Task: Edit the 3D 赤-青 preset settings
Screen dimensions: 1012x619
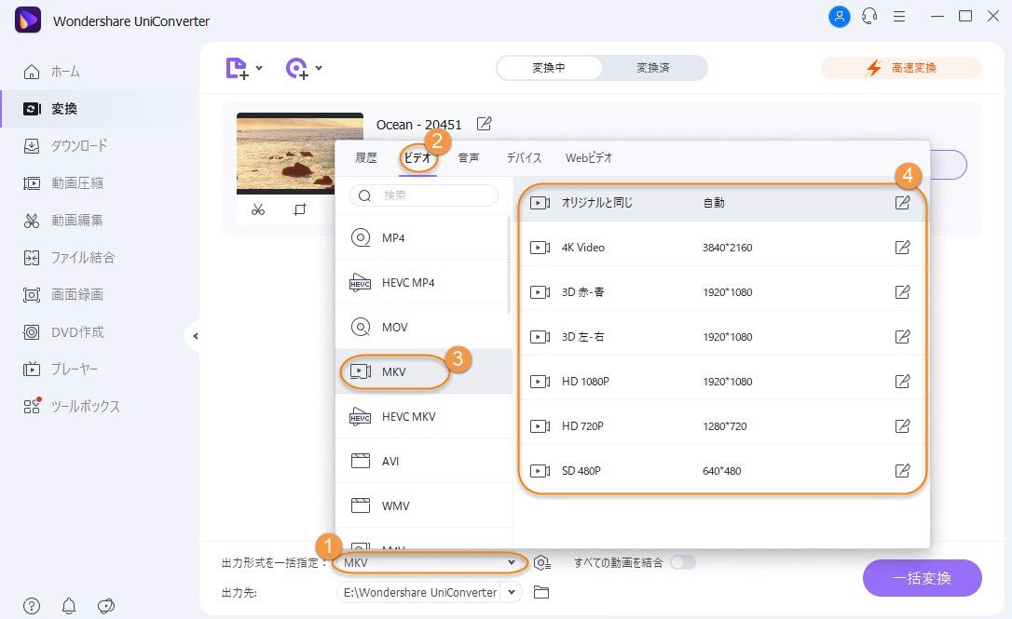Action: 902,291
